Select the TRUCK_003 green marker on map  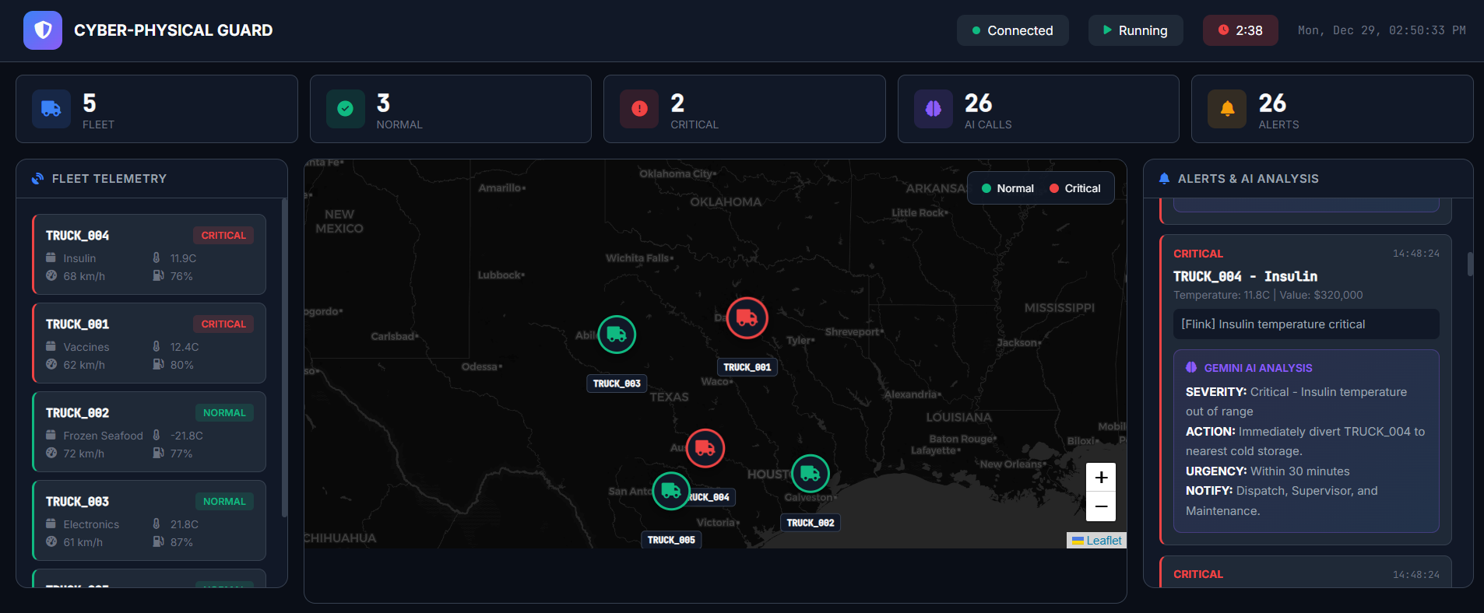(x=617, y=335)
